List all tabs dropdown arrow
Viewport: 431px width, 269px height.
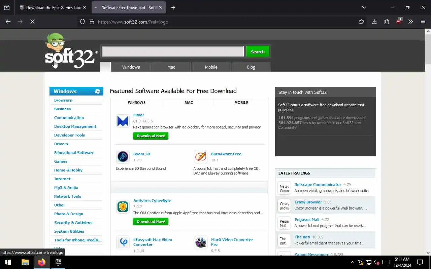click(364, 7)
